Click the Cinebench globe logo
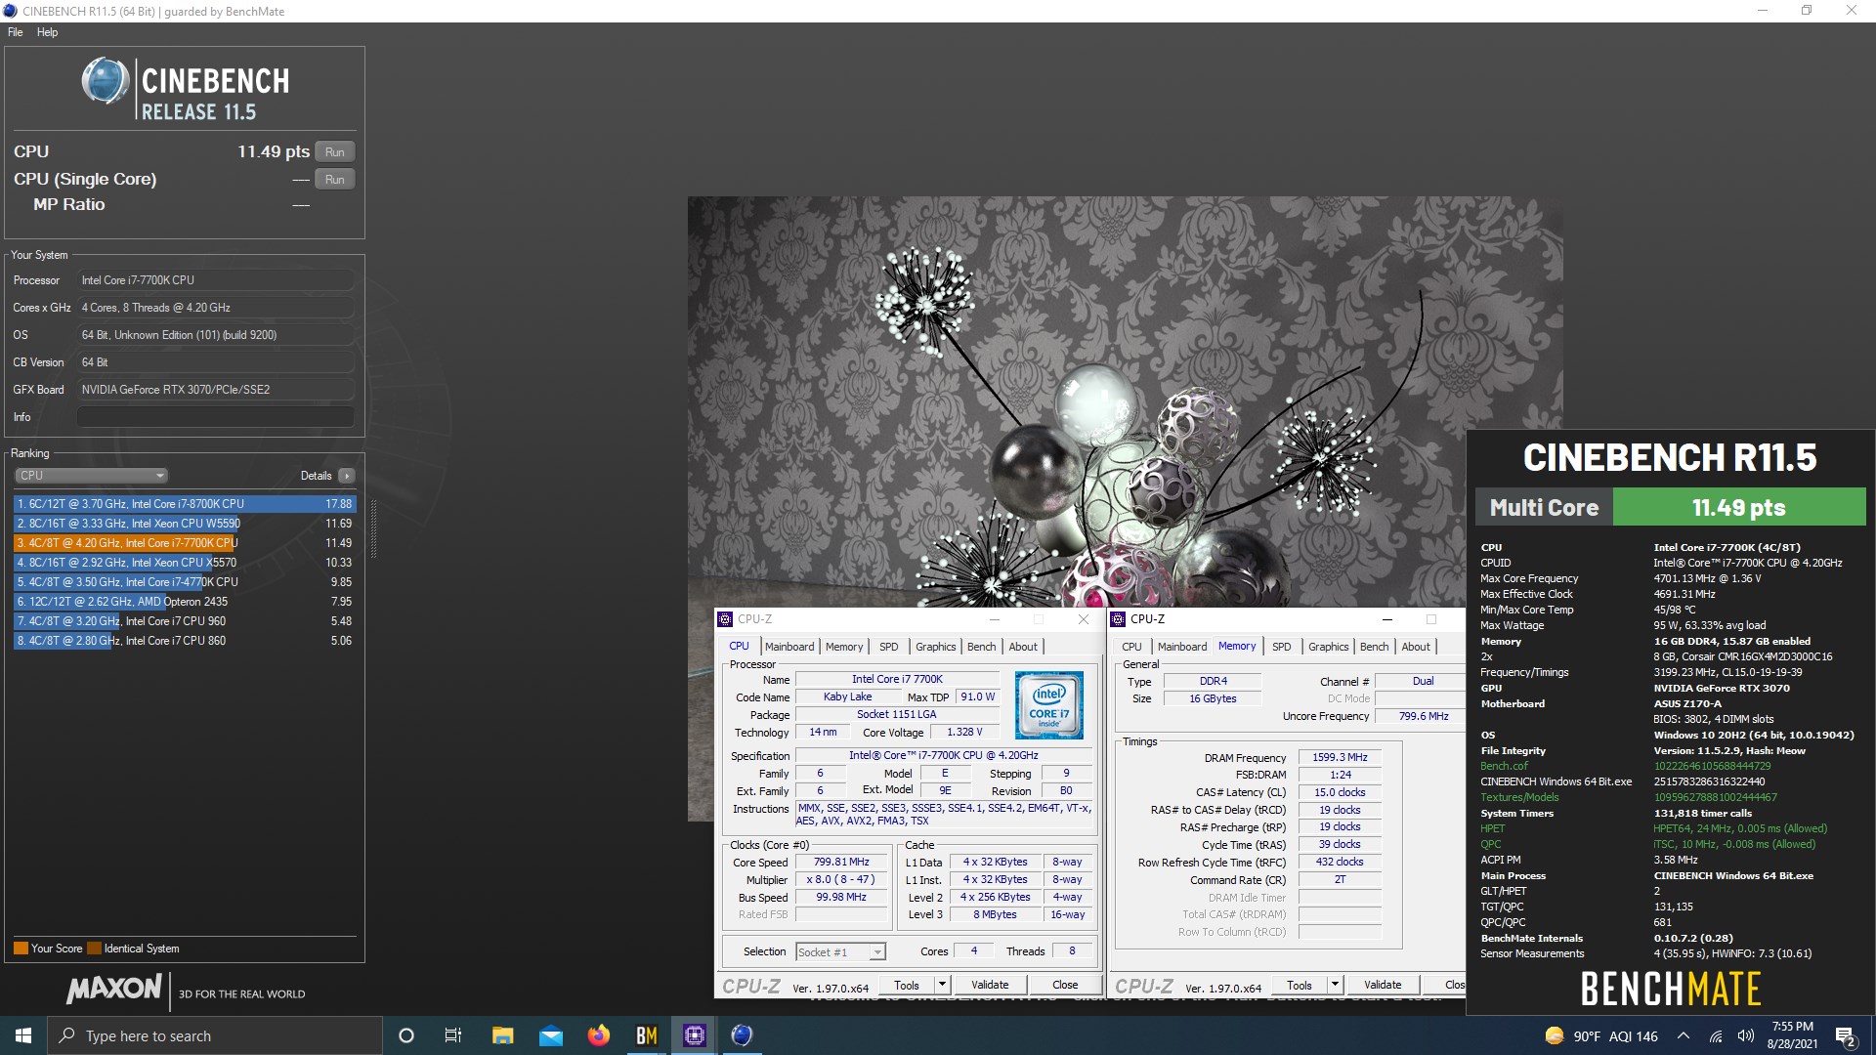 click(105, 81)
